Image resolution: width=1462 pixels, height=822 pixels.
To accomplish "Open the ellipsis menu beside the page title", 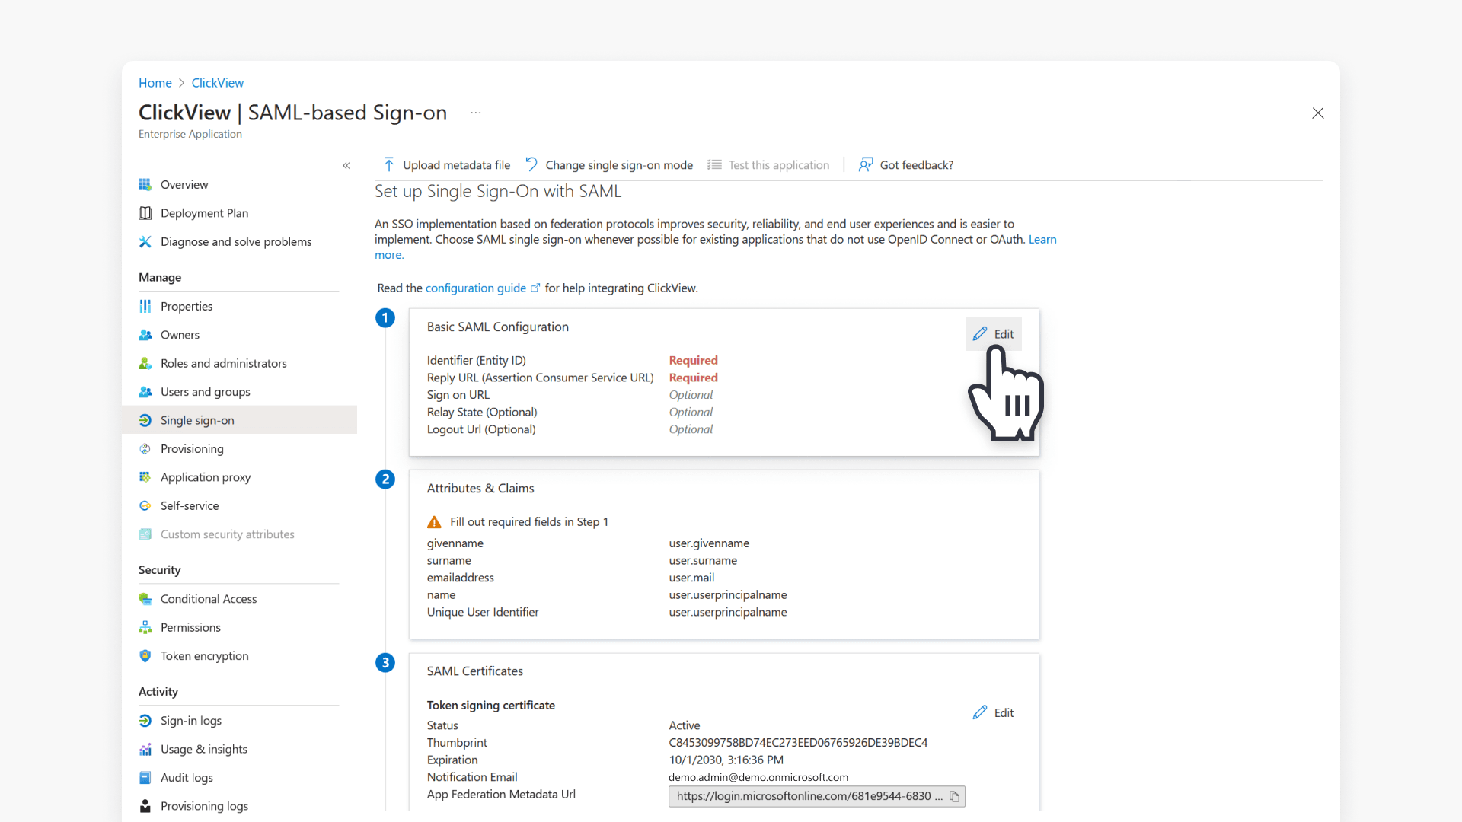I will pos(475,113).
